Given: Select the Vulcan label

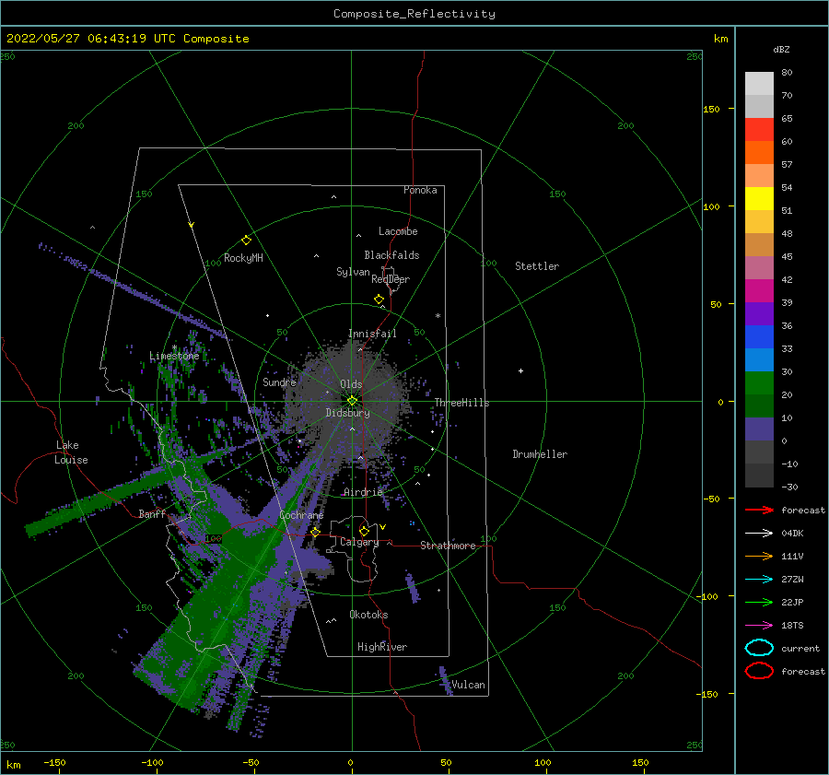Looking at the screenshot, I should [469, 685].
